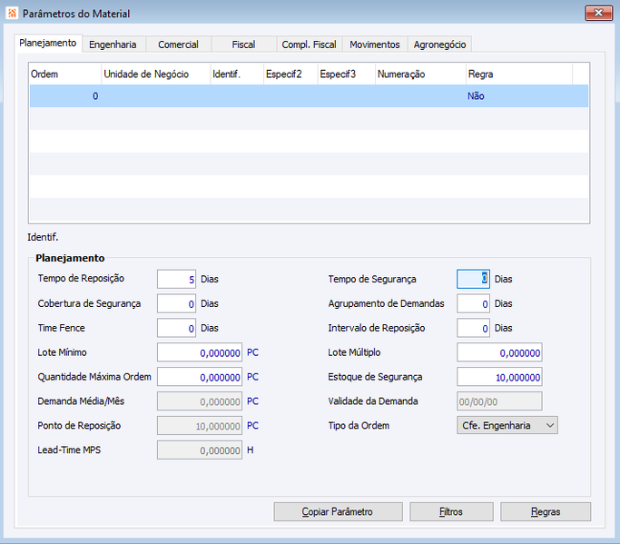Click the Unidade de Negócio column header
This screenshot has width=620, height=544.
156,74
